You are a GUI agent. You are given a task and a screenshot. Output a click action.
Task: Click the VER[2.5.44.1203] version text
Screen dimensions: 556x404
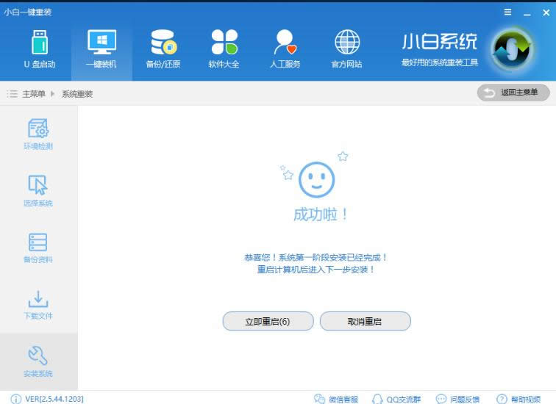pyautogui.click(x=54, y=399)
